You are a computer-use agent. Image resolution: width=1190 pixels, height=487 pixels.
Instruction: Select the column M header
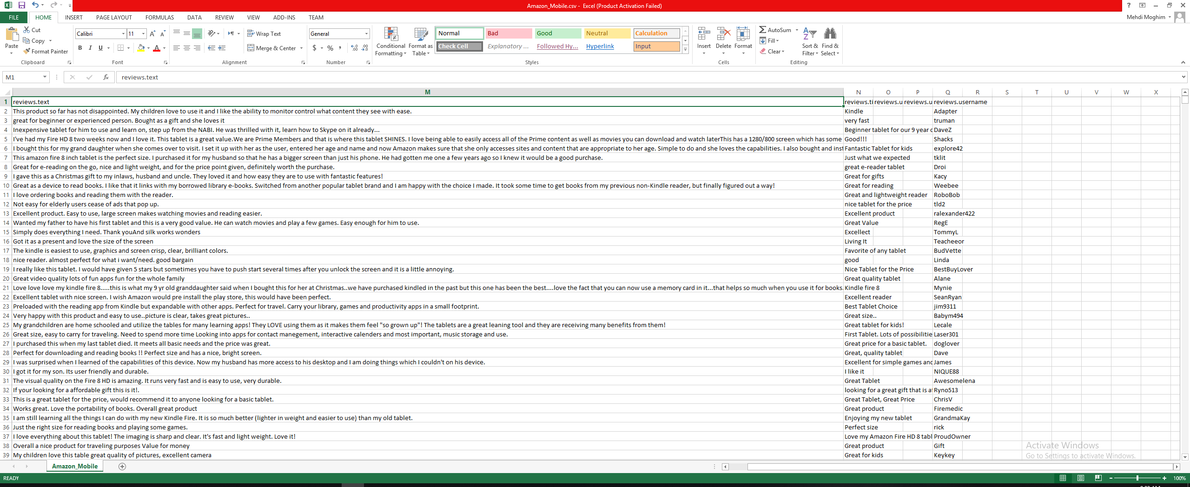[x=427, y=92]
